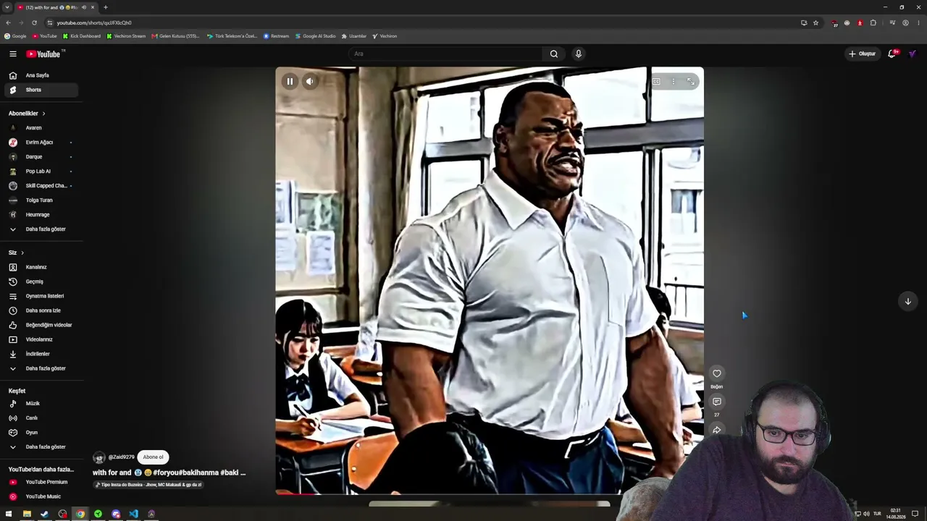Screen dimensions: 927x521
Task: Bookmark this page with the star
Action: pos(815,22)
